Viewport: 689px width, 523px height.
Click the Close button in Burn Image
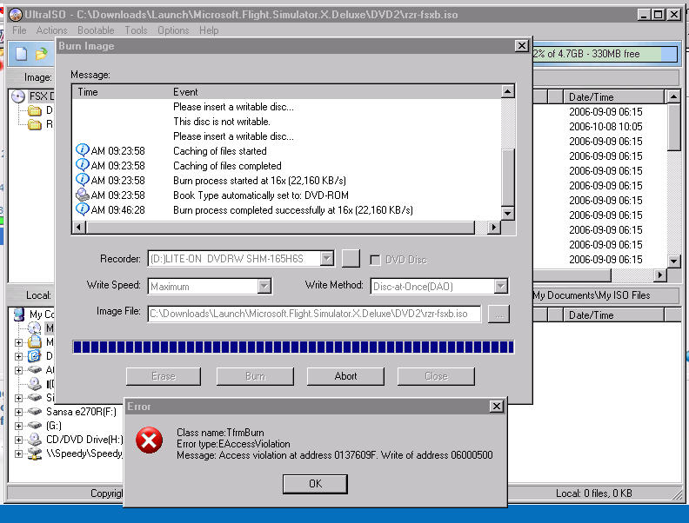436,376
